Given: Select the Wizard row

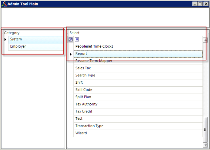Looking at the screenshot, I should (x=138, y=133).
